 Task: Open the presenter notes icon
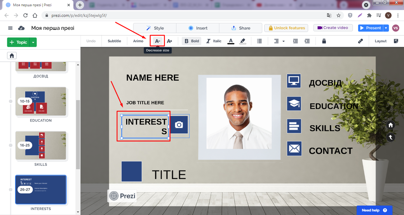click(x=396, y=41)
